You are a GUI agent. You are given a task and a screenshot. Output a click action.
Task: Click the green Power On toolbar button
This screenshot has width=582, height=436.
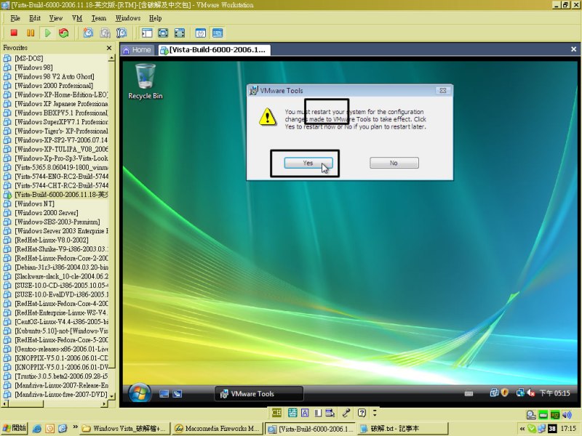tap(47, 33)
